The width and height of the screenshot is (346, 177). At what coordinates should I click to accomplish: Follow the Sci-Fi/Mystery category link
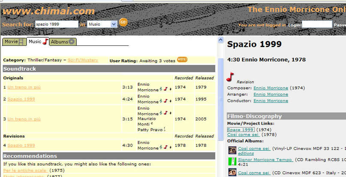coord(83,60)
